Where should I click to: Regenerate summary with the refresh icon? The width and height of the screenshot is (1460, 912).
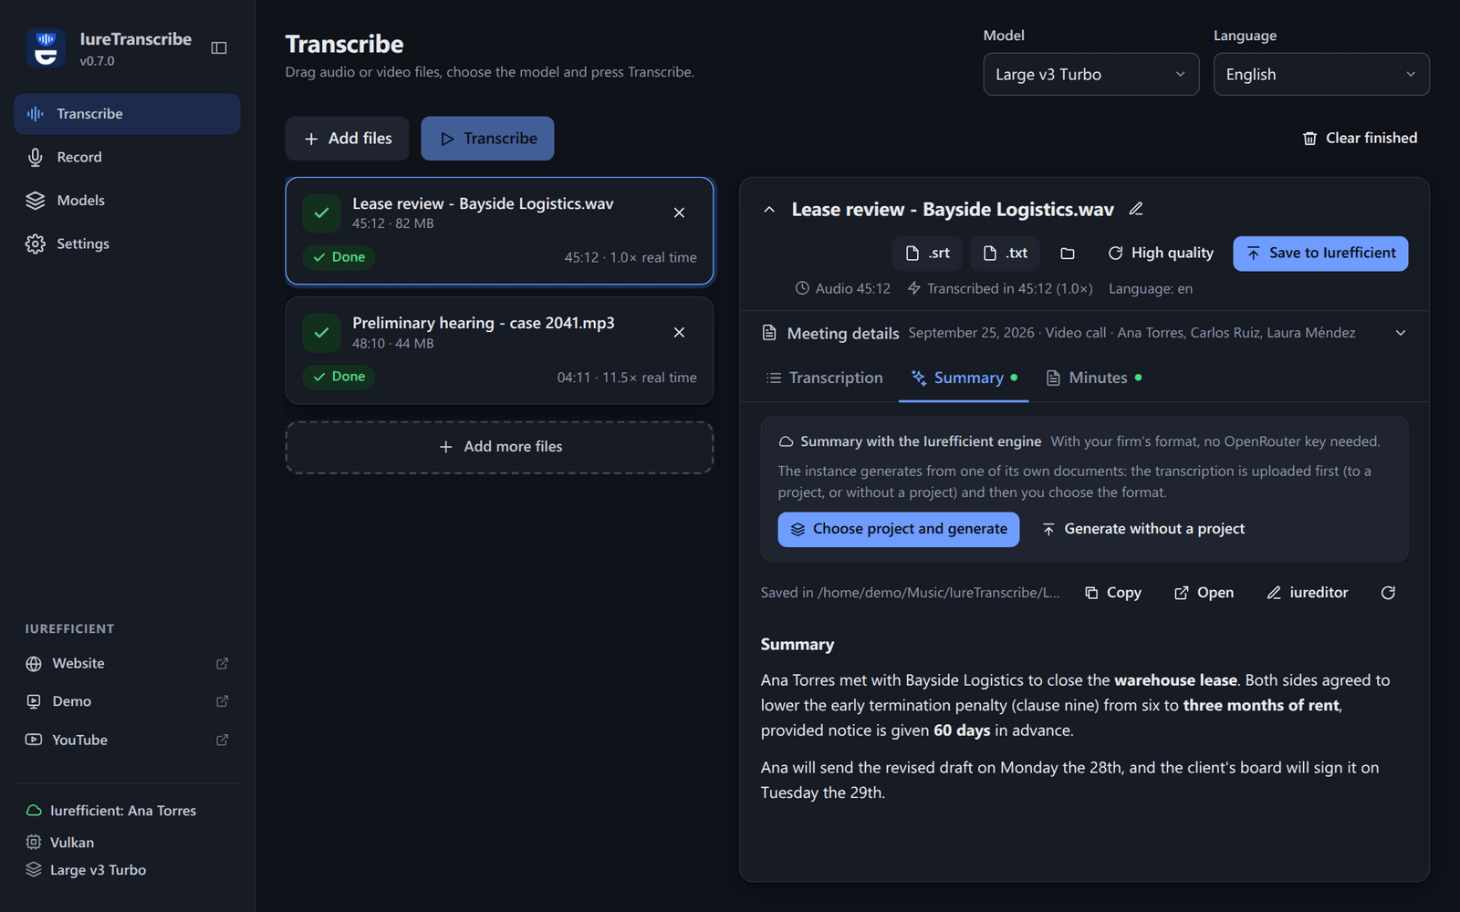click(1388, 593)
